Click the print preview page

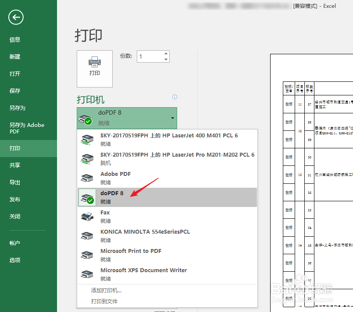click(312, 183)
